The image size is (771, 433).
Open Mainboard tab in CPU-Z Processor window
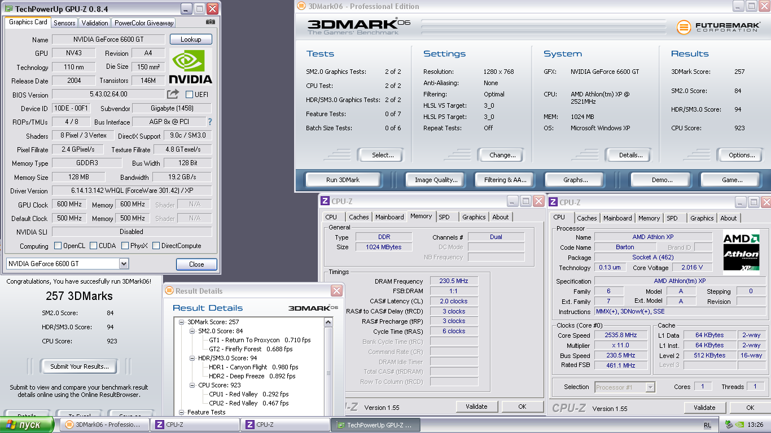coord(617,218)
